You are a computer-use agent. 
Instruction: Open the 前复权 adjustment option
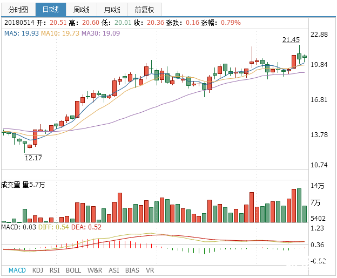pos(144,10)
